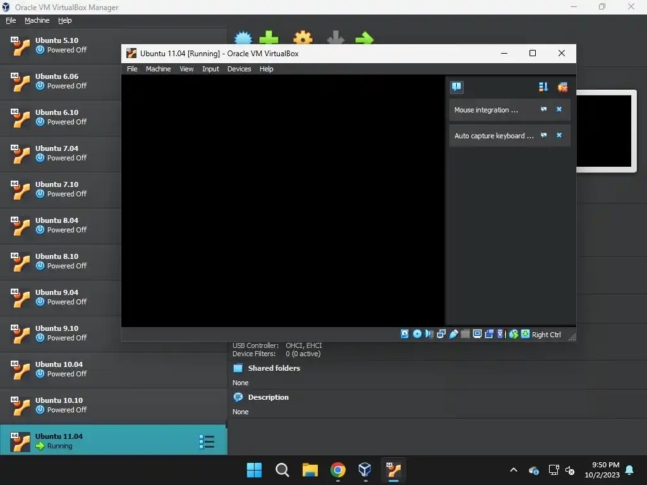Click the USB devices status icon
Screen dimensions: 647x485
coord(454,334)
